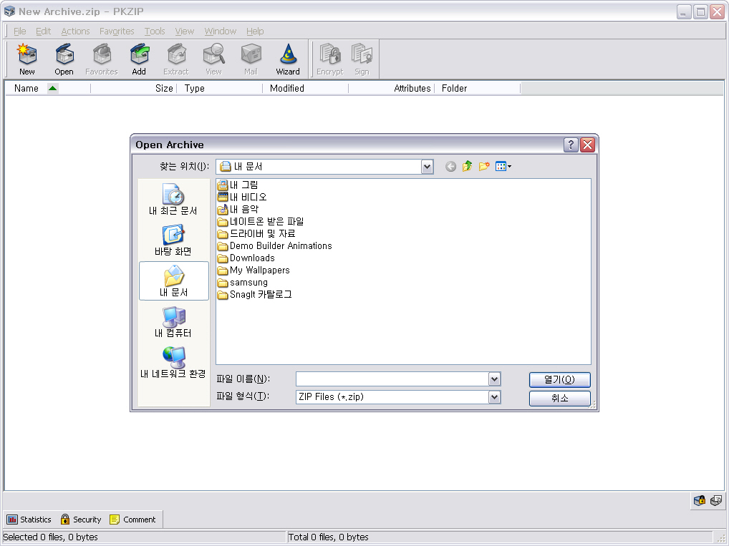Click the View toolbar icon
Screen dimensions: 729x546
[x=213, y=59]
